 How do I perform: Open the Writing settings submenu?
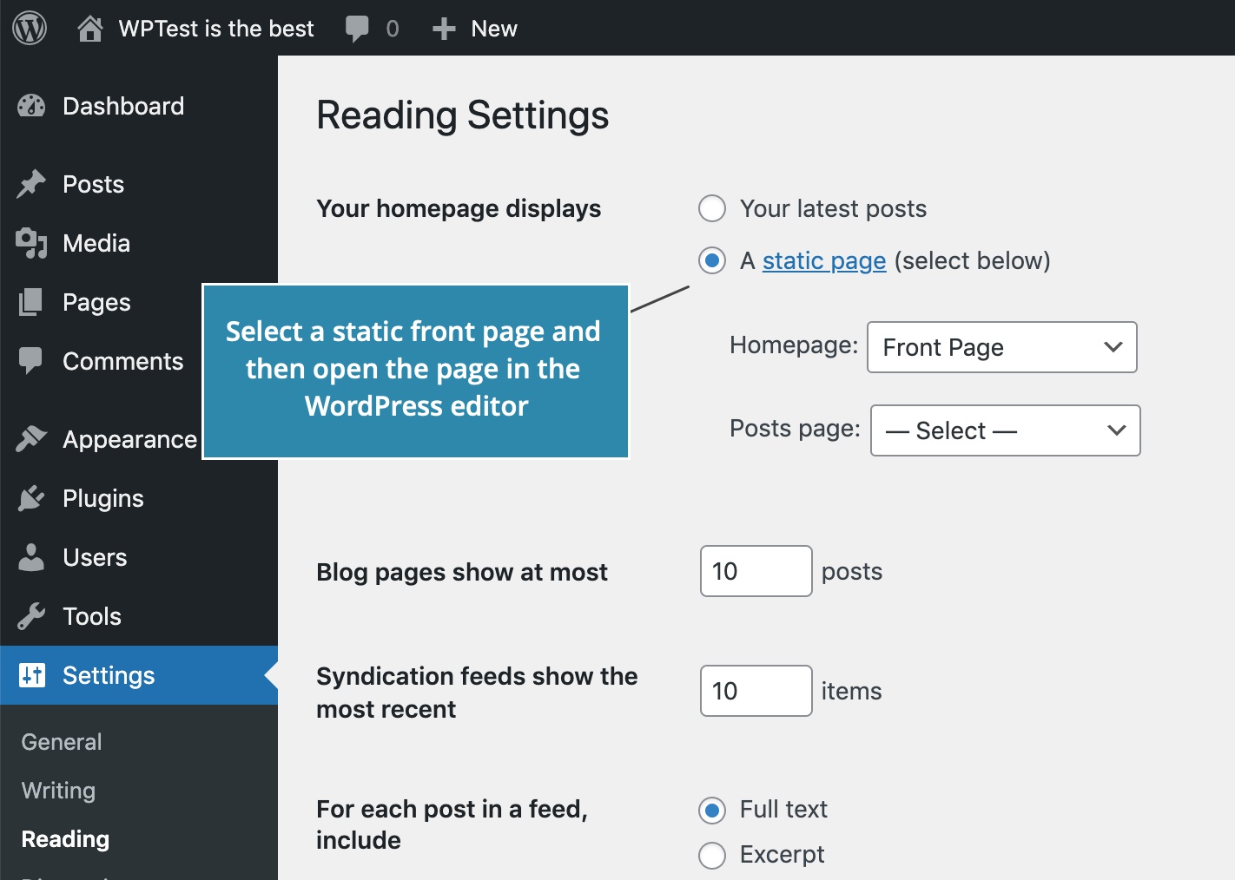(58, 791)
